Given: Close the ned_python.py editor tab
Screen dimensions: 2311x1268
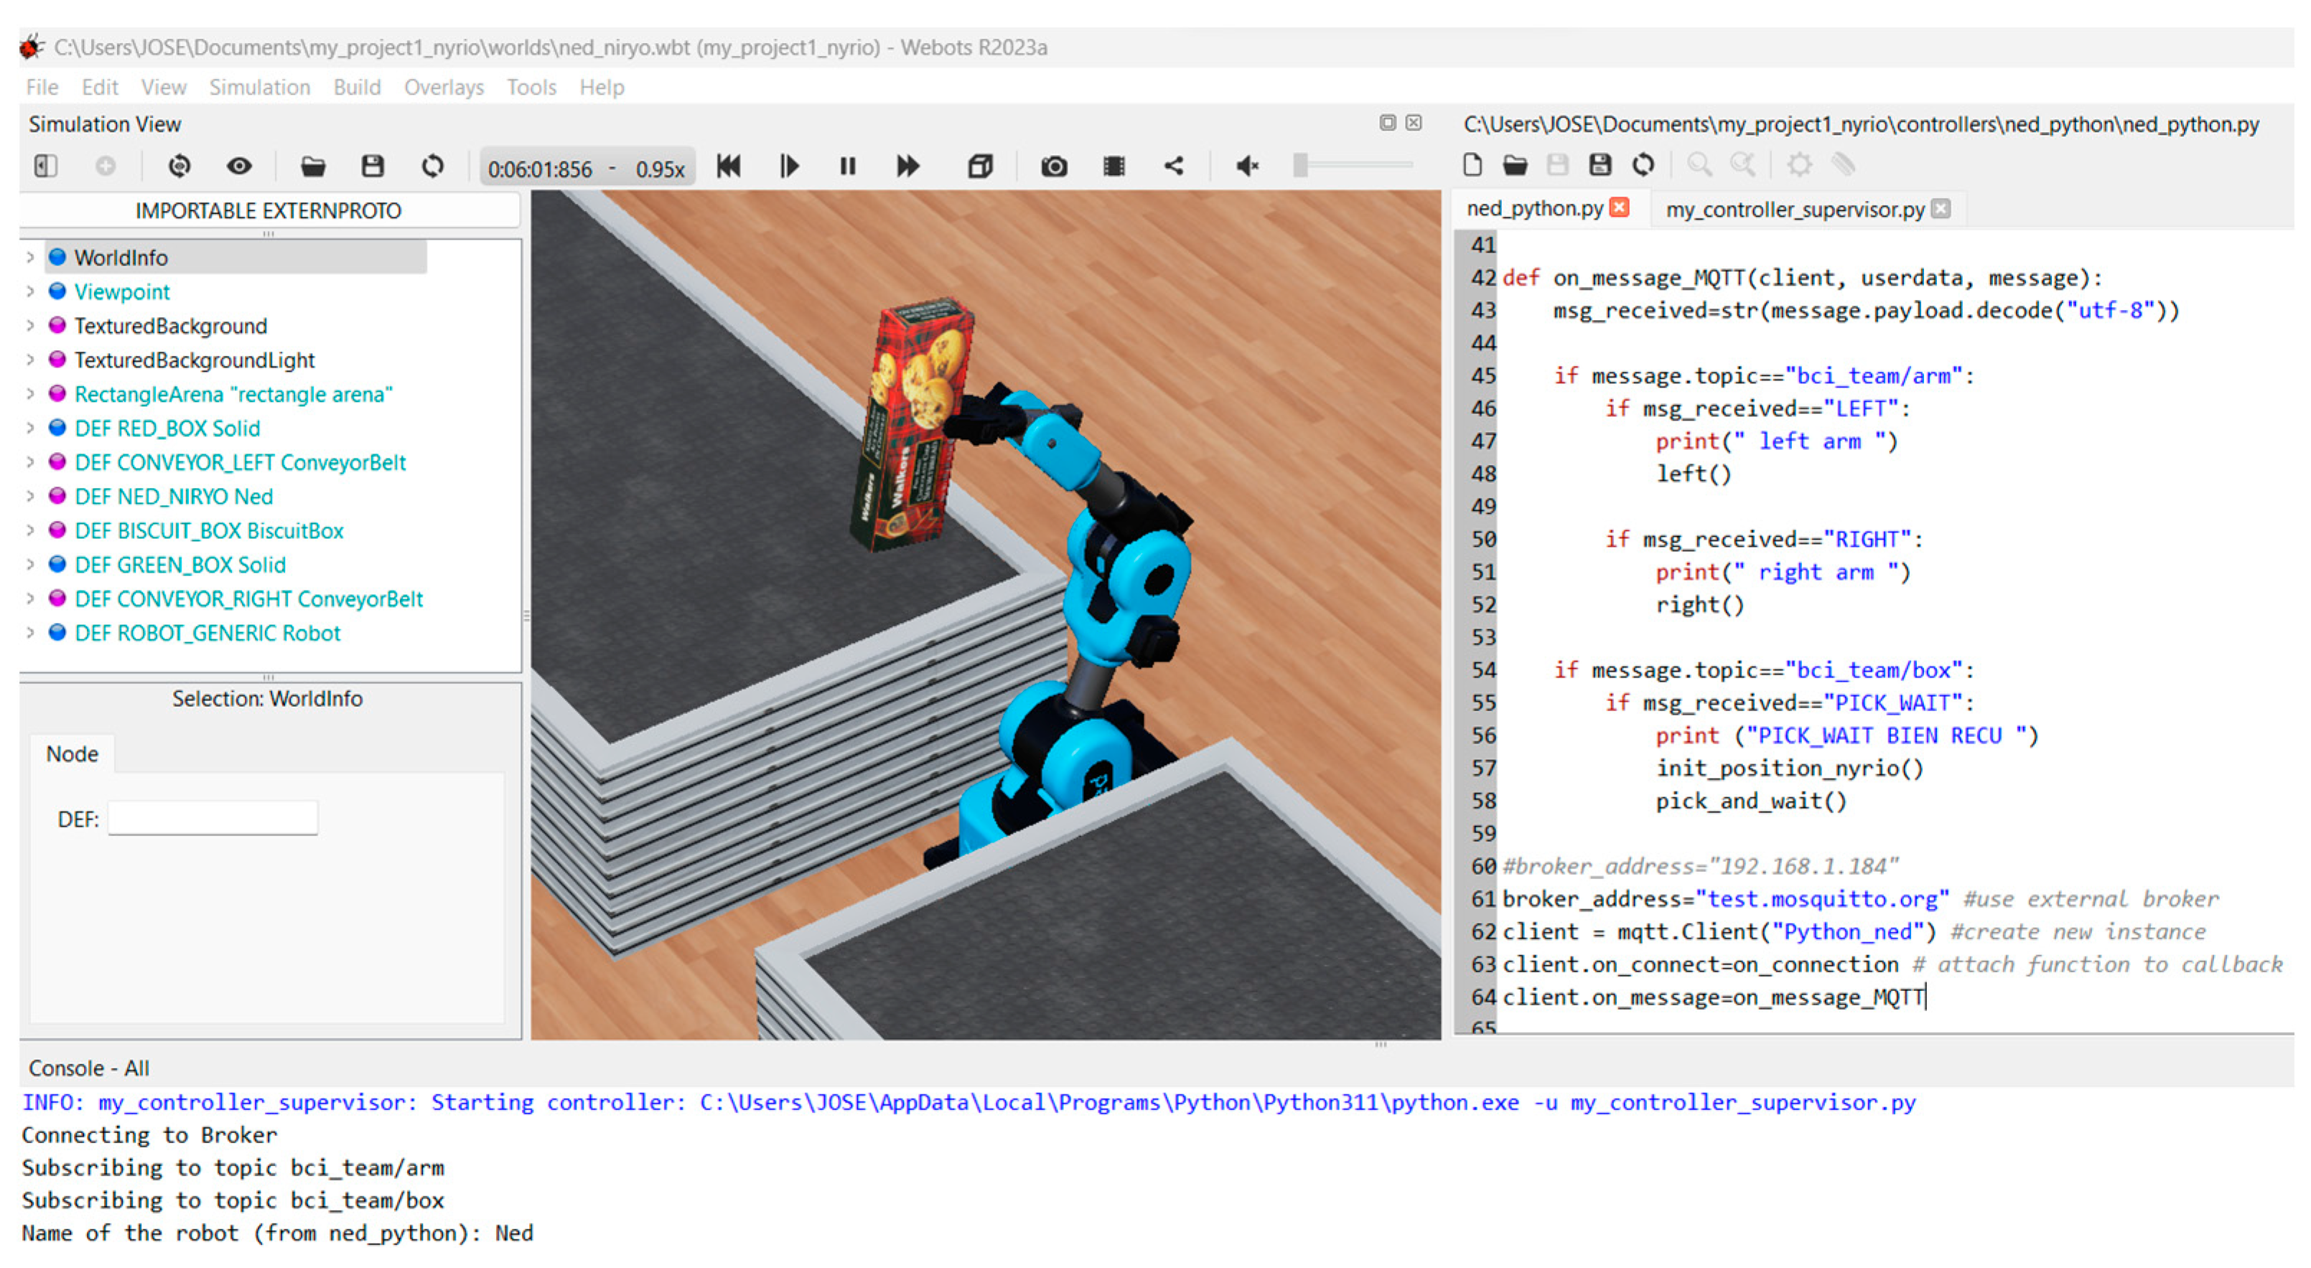Looking at the screenshot, I should pyautogui.click(x=1620, y=208).
